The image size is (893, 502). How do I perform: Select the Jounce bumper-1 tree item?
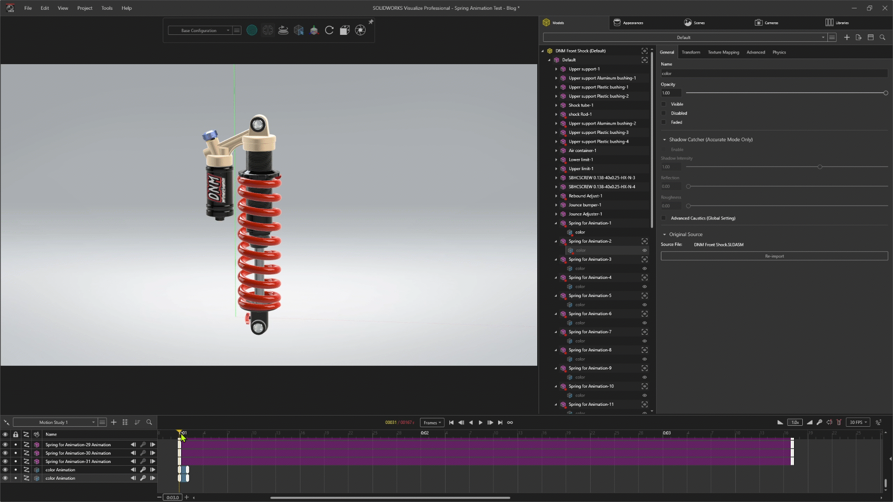[585, 205]
